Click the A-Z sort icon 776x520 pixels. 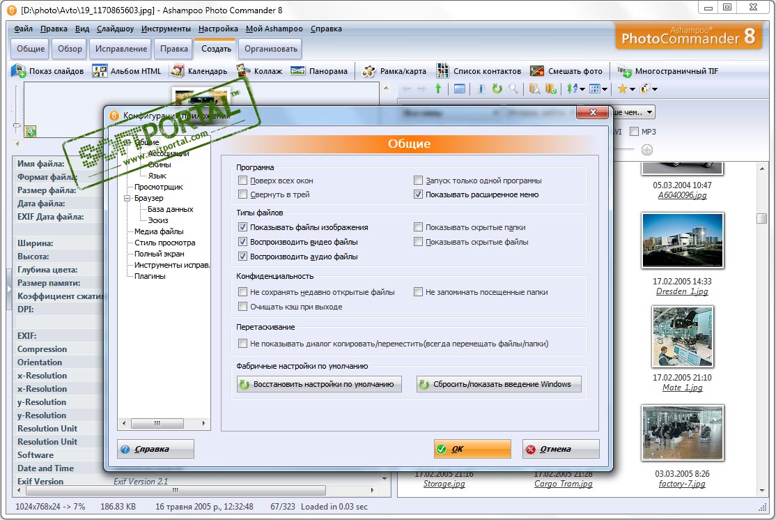coord(572,89)
